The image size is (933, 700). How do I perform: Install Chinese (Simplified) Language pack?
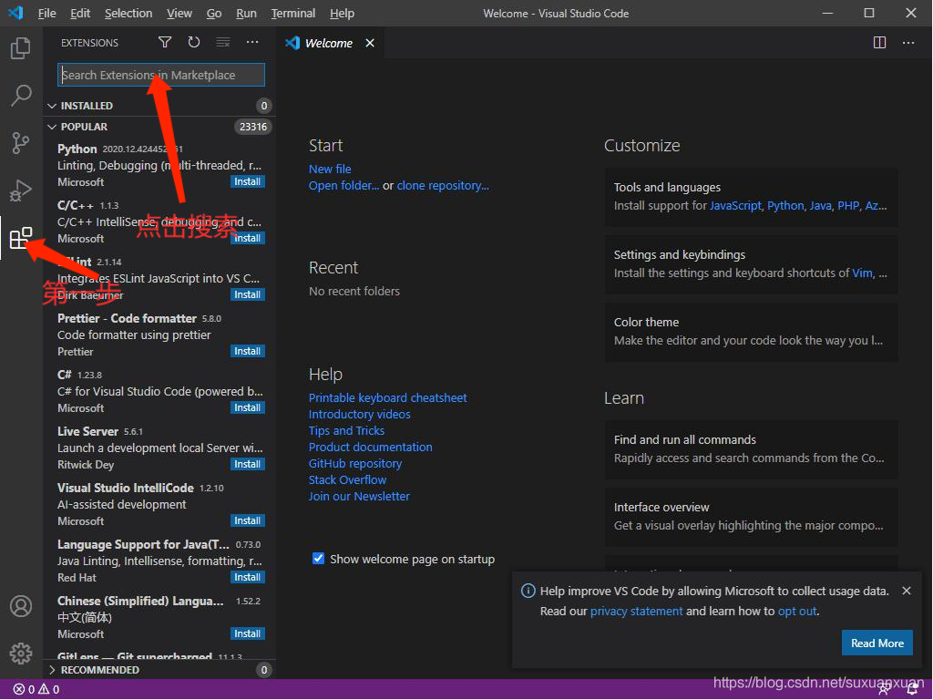[x=247, y=634]
